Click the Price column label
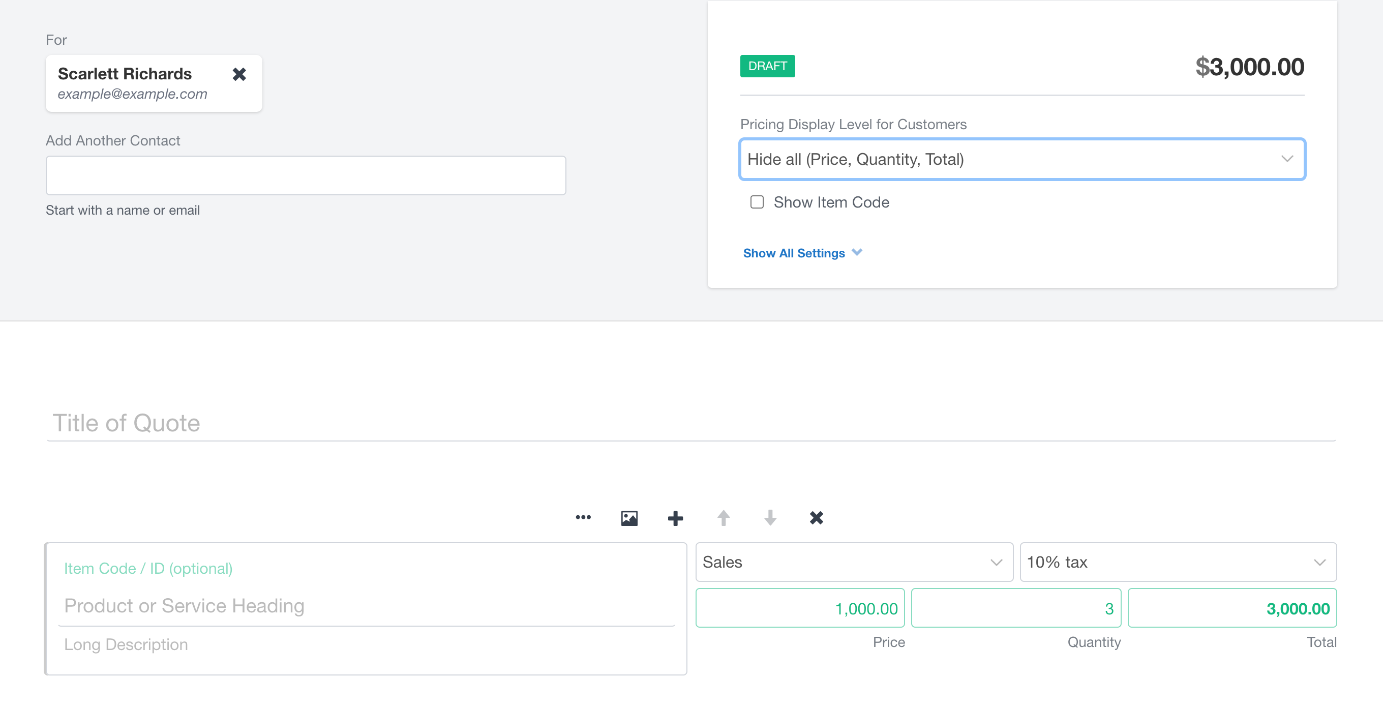The image size is (1383, 706). click(889, 642)
